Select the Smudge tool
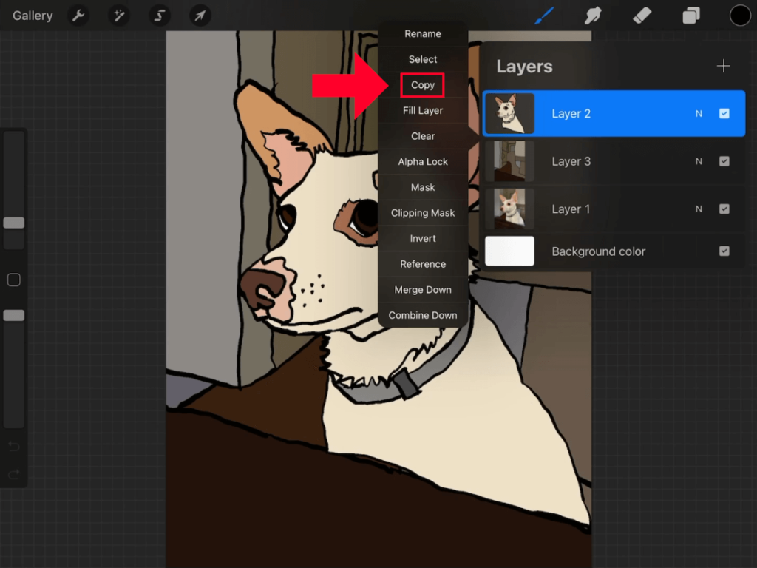The height and width of the screenshot is (568, 757). (593, 15)
